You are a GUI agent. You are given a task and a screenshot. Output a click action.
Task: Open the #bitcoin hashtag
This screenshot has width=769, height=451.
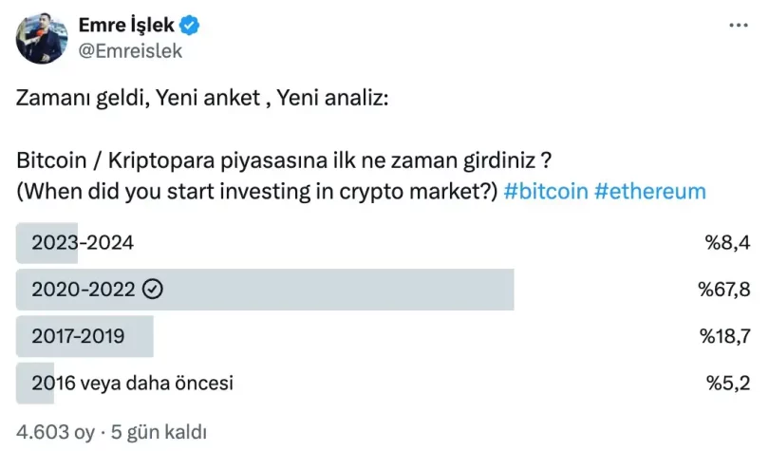545,191
